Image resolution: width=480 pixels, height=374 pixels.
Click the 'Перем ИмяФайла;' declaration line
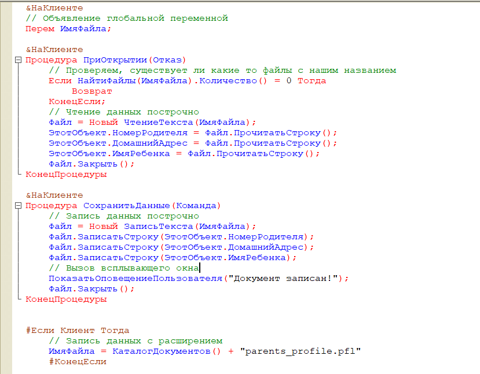pyautogui.click(x=68, y=29)
